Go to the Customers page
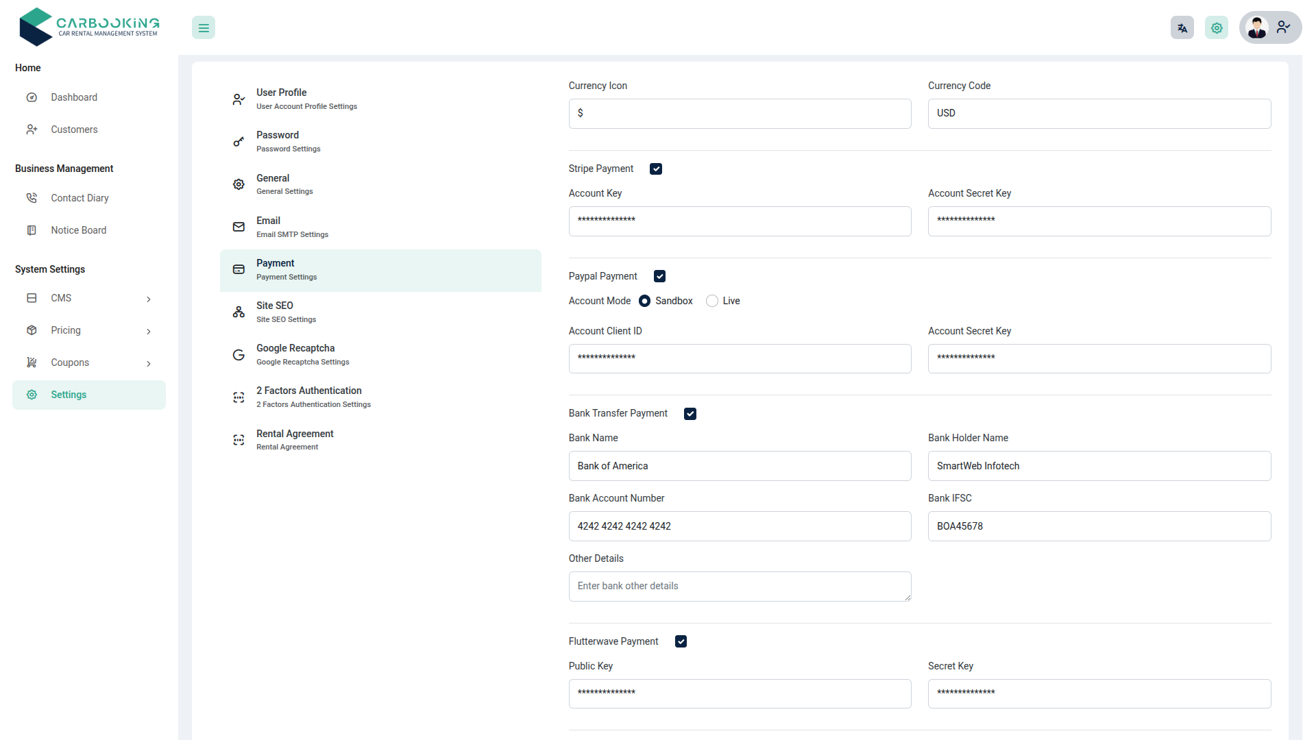The width and height of the screenshot is (1316, 740). 74,129
